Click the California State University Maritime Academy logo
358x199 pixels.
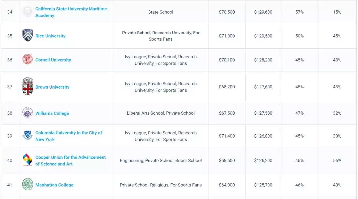click(x=28, y=11)
